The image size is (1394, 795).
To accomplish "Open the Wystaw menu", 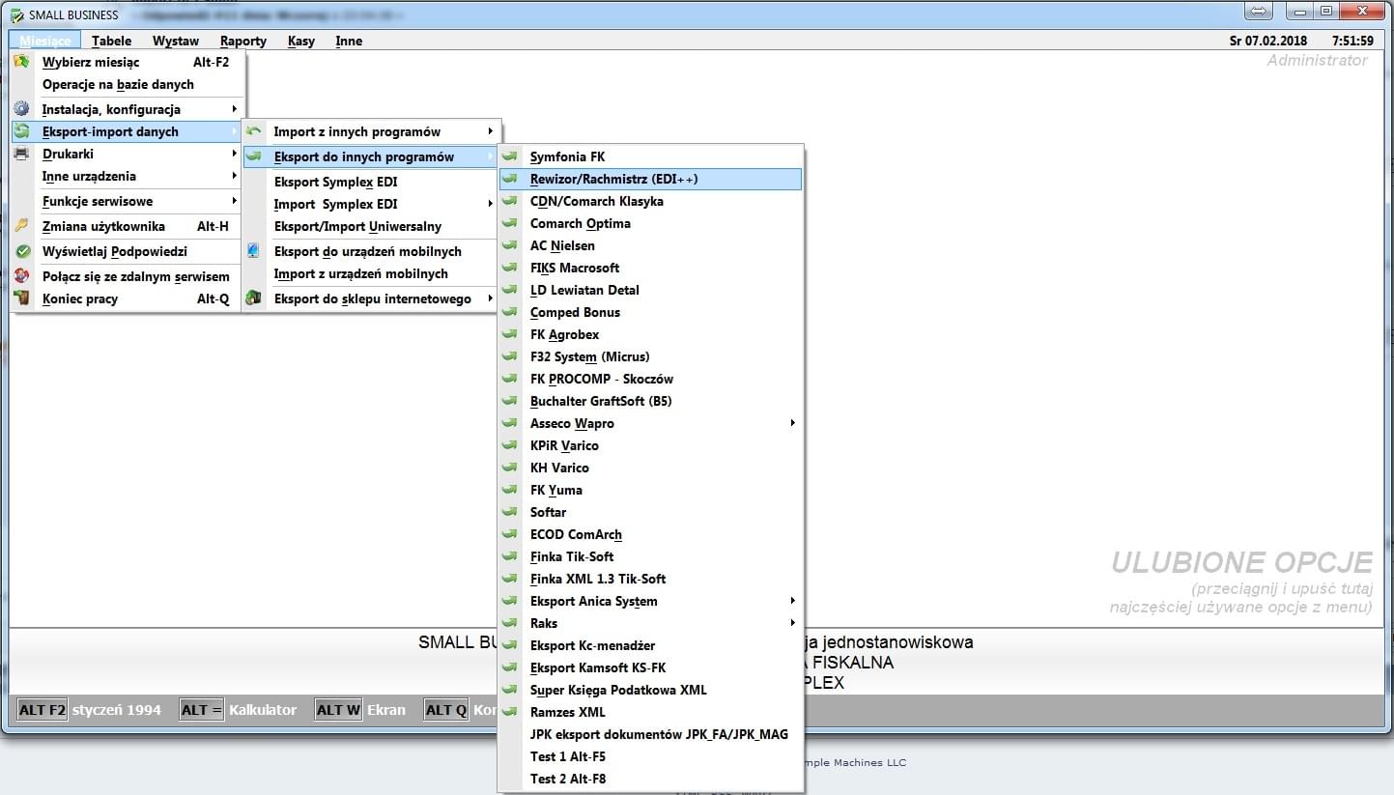I will tap(176, 41).
